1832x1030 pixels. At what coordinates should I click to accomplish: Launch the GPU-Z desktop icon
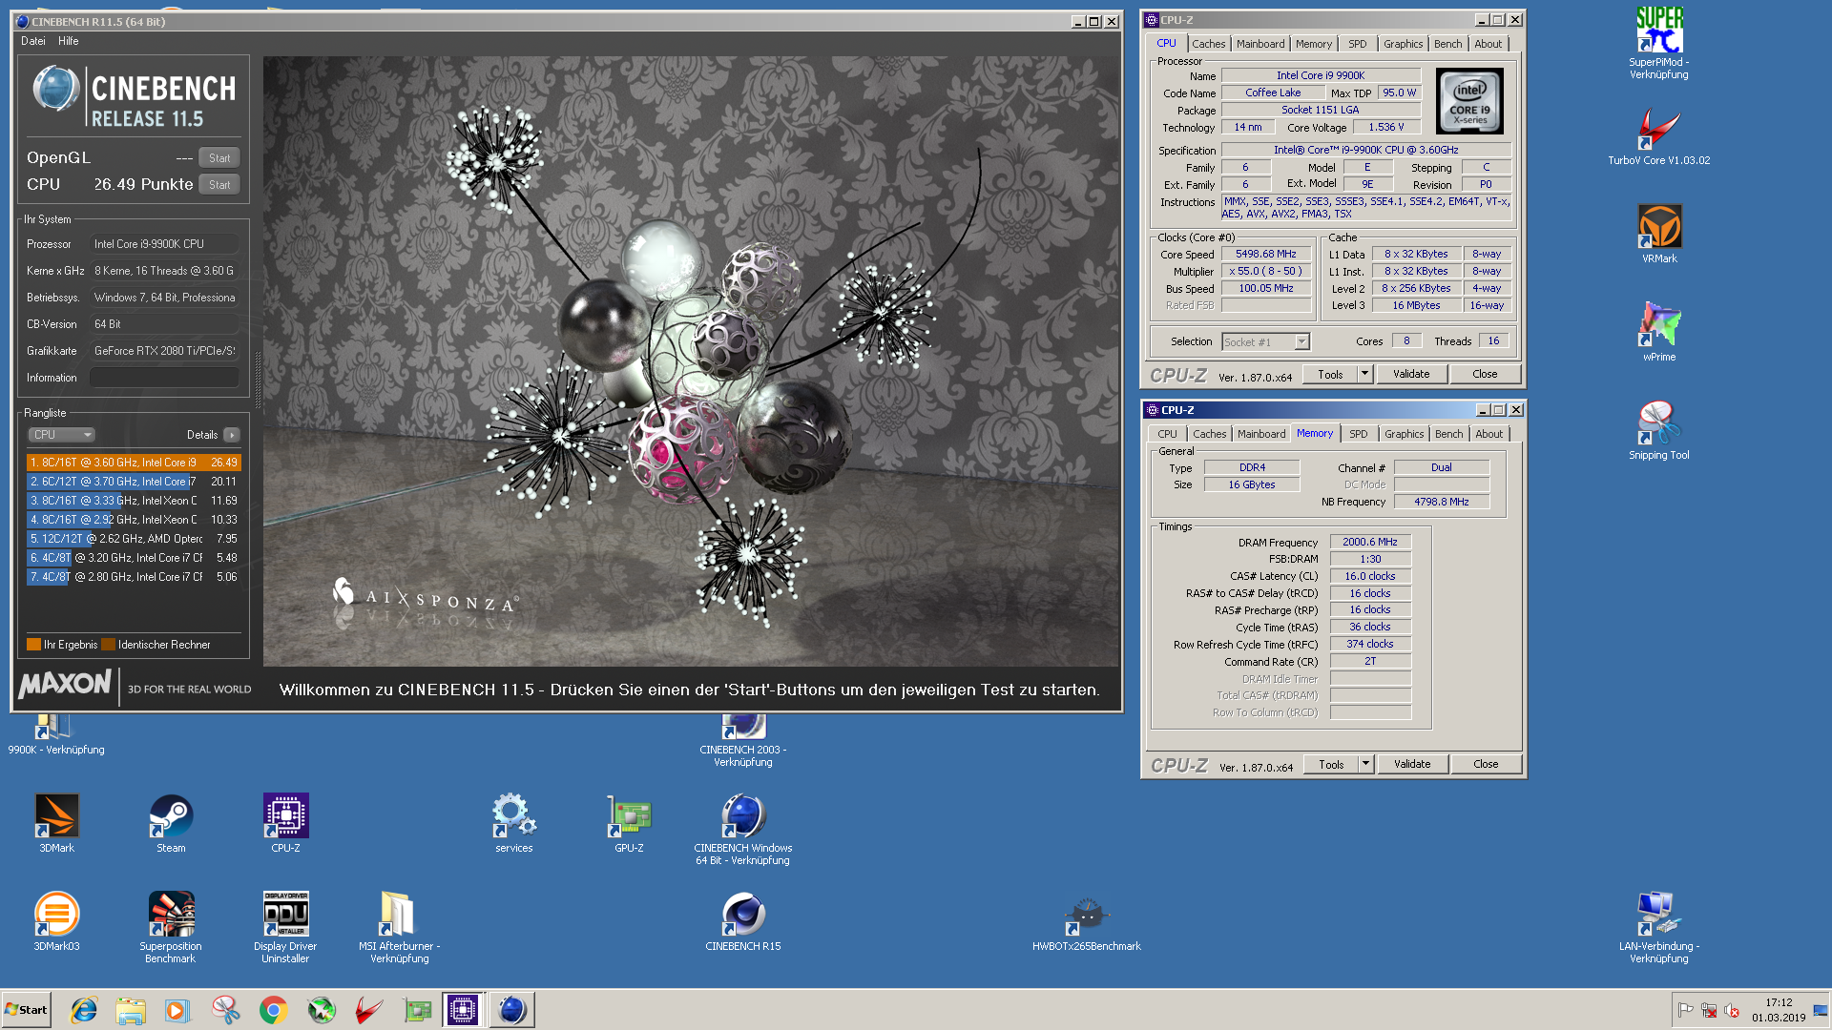click(629, 823)
